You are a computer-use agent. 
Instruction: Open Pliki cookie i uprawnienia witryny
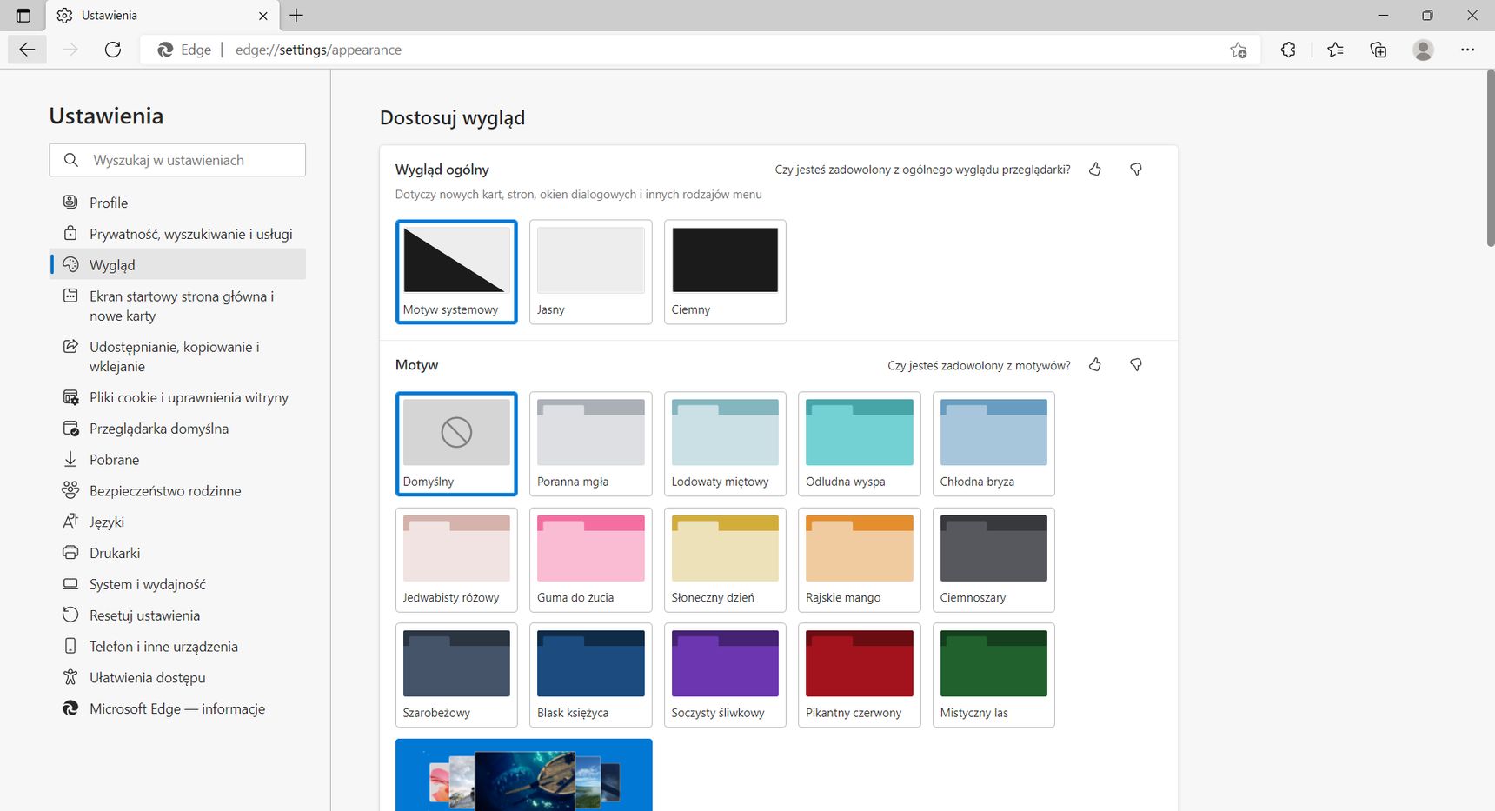[x=177, y=397]
